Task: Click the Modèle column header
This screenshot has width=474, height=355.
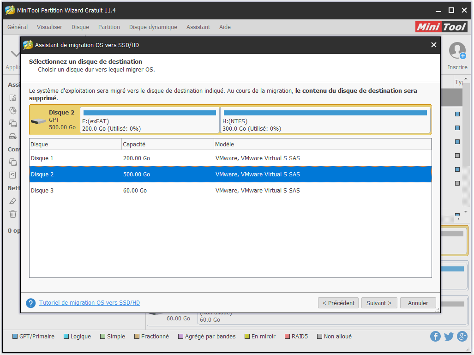Action: tap(323, 144)
